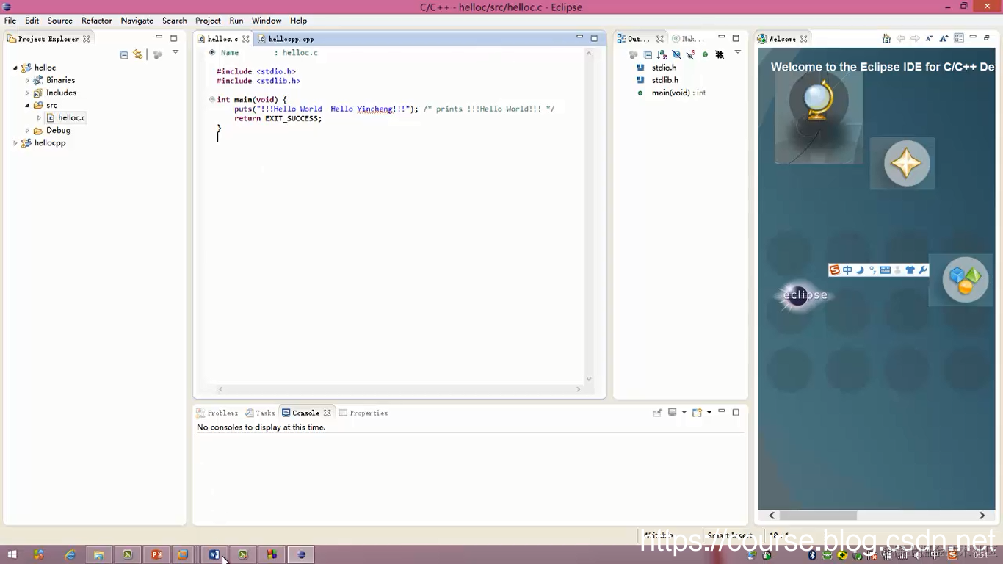
Task: Toggle hide non-public members green dot
Action: 705,54
